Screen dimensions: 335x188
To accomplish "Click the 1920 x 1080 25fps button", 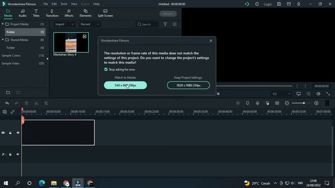I will coord(188,85).
